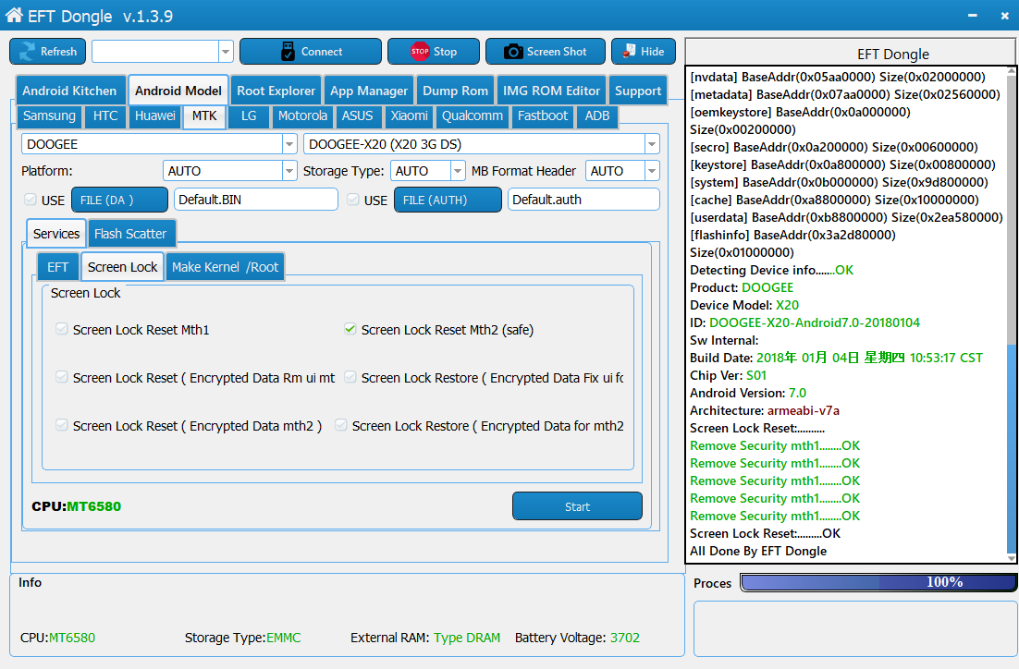The height and width of the screenshot is (669, 1019).
Task: Expand the DOOGEE brand dropdown
Action: click(x=289, y=144)
